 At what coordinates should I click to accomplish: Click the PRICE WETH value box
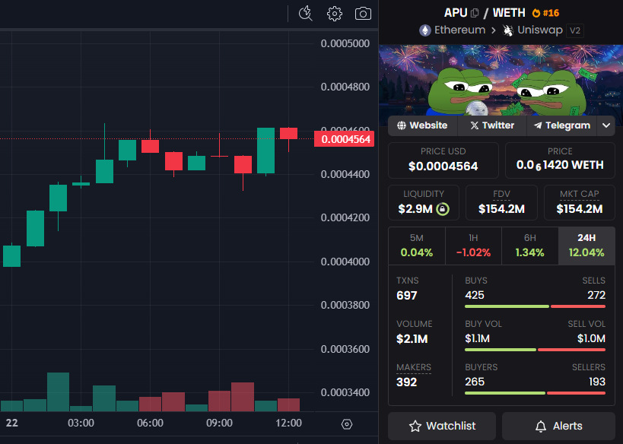pos(560,160)
